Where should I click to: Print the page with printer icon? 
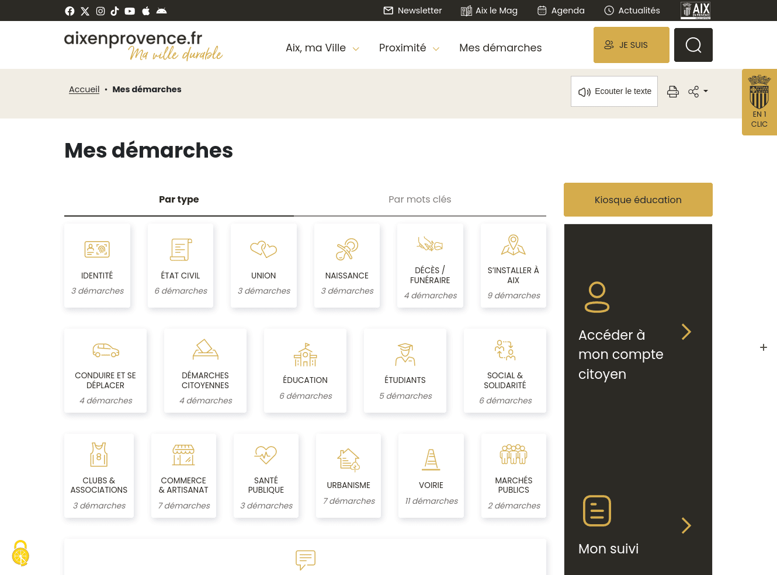(673, 92)
